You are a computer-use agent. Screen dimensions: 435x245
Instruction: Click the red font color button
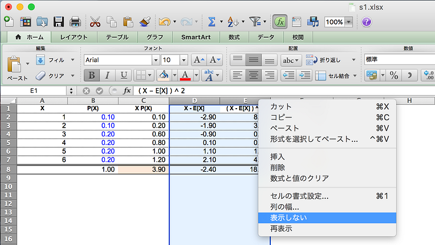[x=185, y=75]
